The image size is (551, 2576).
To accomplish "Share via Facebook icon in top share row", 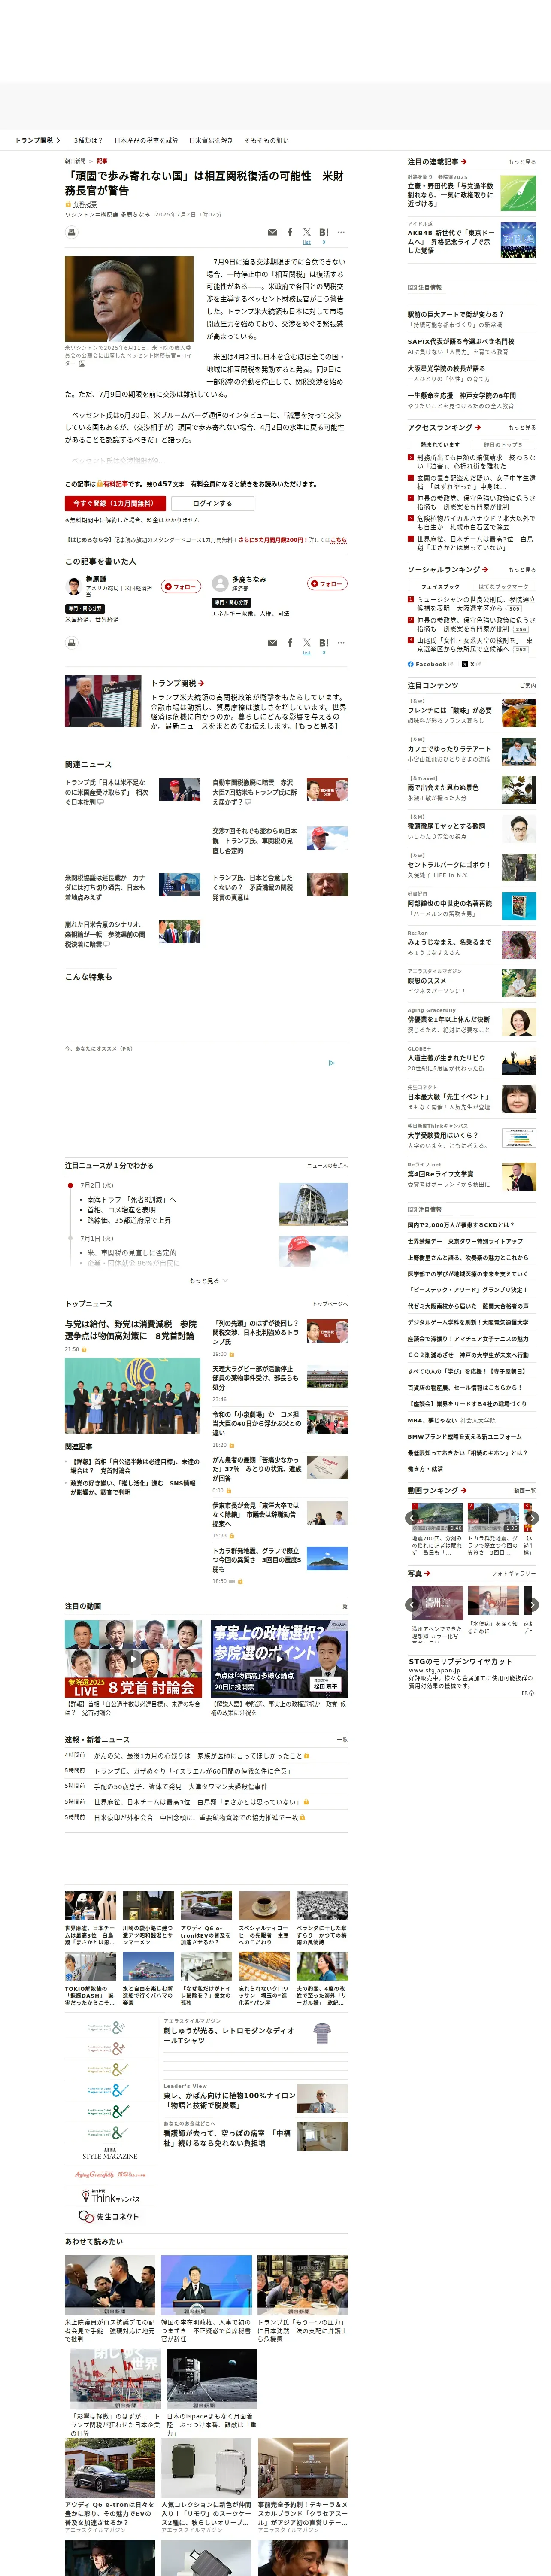I will (x=290, y=232).
